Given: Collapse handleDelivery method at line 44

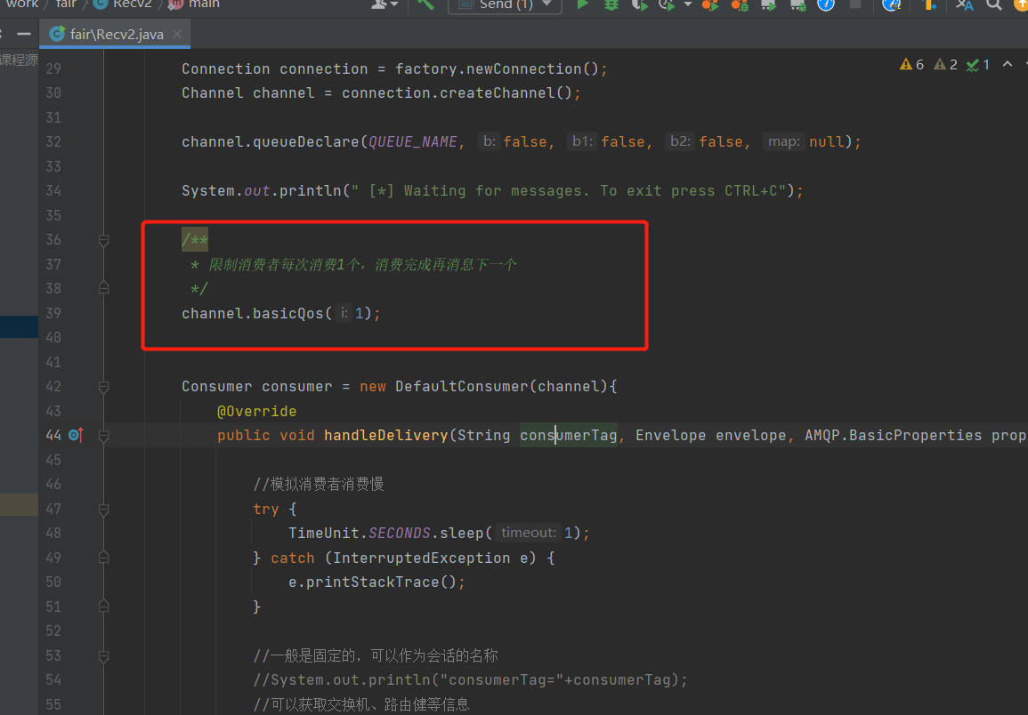Looking at the screenshot, I should point(103,435).
